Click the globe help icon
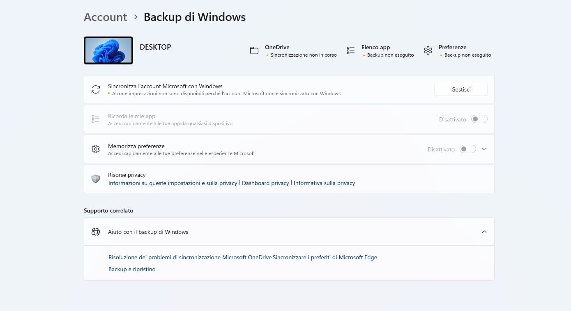Screen dimensions: 571x311 tap(96, 232)
